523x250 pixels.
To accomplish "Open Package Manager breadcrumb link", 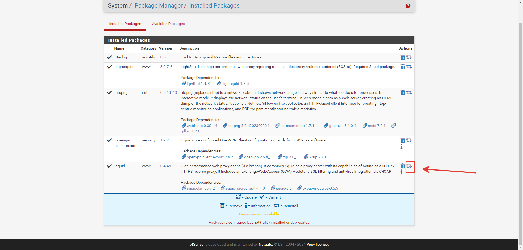I will pyautogui.click(x=159, y=6).
